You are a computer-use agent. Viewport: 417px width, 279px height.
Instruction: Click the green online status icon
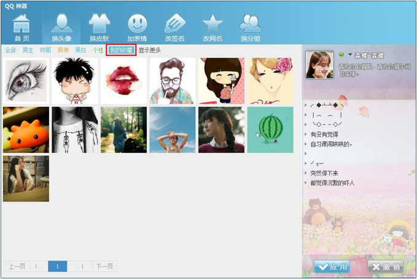(x=341, y=55)
